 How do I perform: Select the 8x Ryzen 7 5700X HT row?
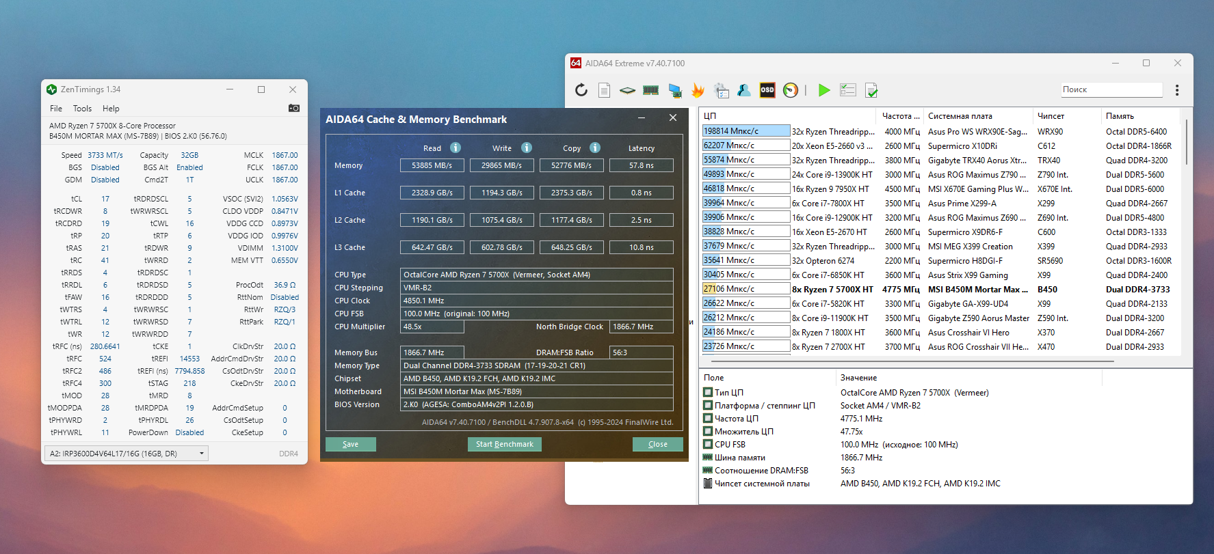(x=832, y=290)
